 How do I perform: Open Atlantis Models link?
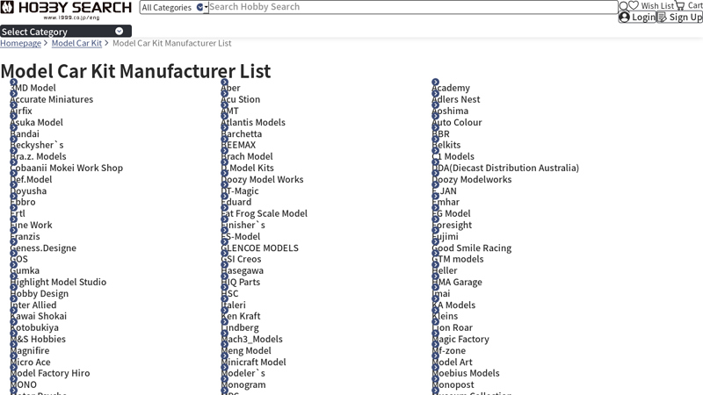(x=253, y=122)
